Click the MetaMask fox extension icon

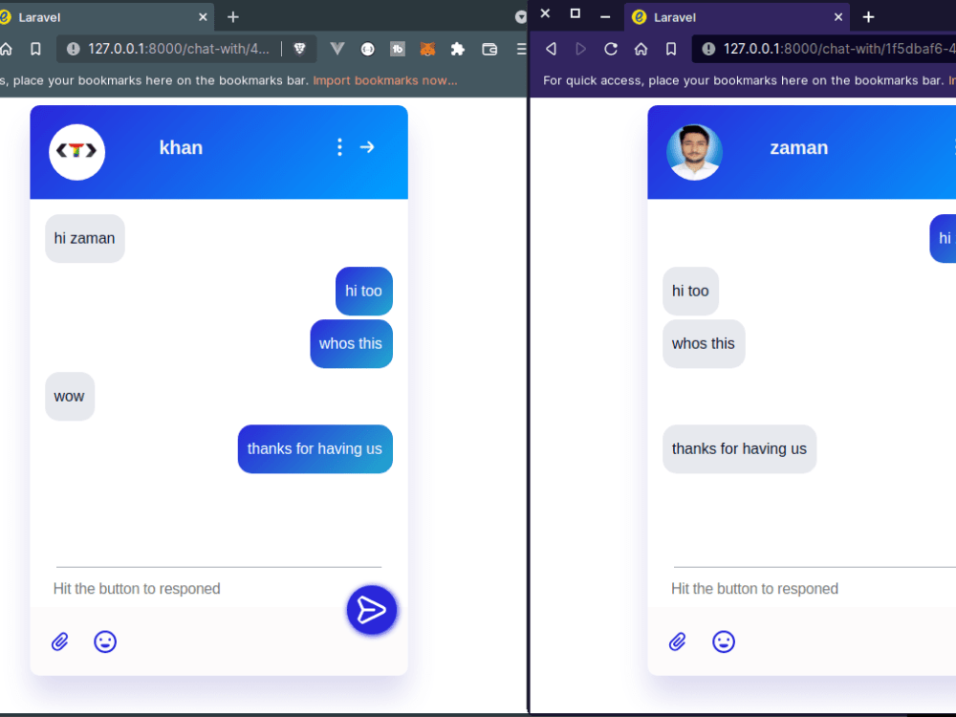(427, 49)
